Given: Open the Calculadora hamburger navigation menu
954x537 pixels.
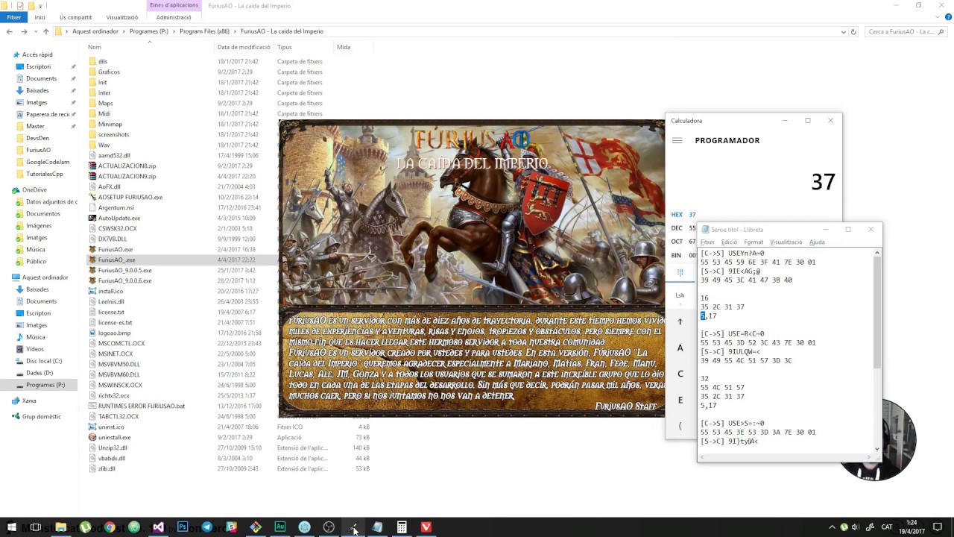Looking at the screenshot, I should [x=677, y=140].
